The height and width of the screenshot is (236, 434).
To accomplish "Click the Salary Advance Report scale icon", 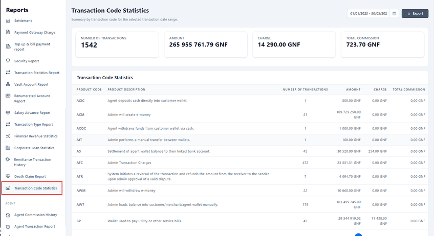I will click(8, 113).
